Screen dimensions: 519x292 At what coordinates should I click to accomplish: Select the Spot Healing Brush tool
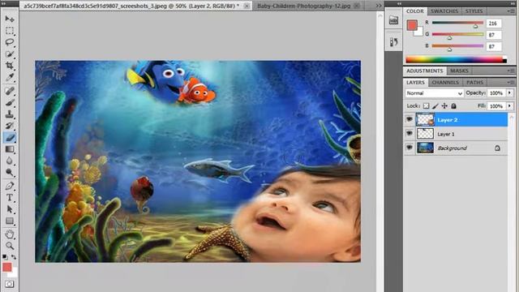point(10,91)
